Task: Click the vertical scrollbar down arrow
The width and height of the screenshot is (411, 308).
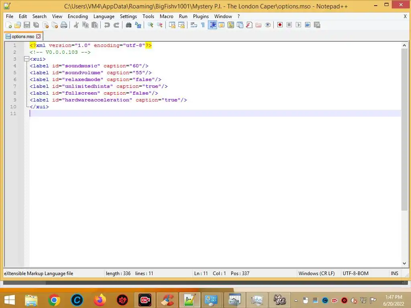Action: (404, 263)
